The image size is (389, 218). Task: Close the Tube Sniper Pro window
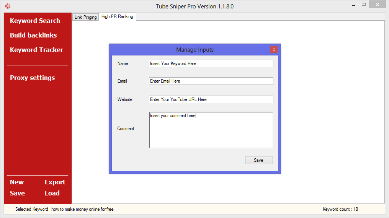click(x=377, y=5)
